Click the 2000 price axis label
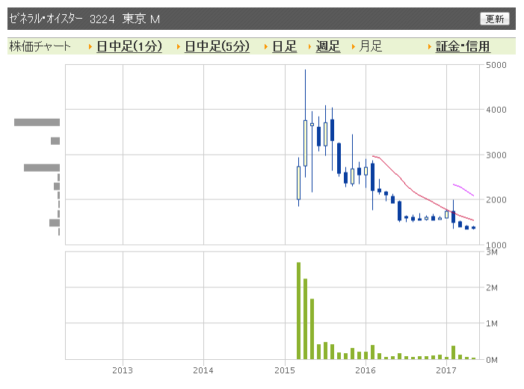The width and height of the screenshot is (524, 389). pyautogui.click(x=496, y=200)
